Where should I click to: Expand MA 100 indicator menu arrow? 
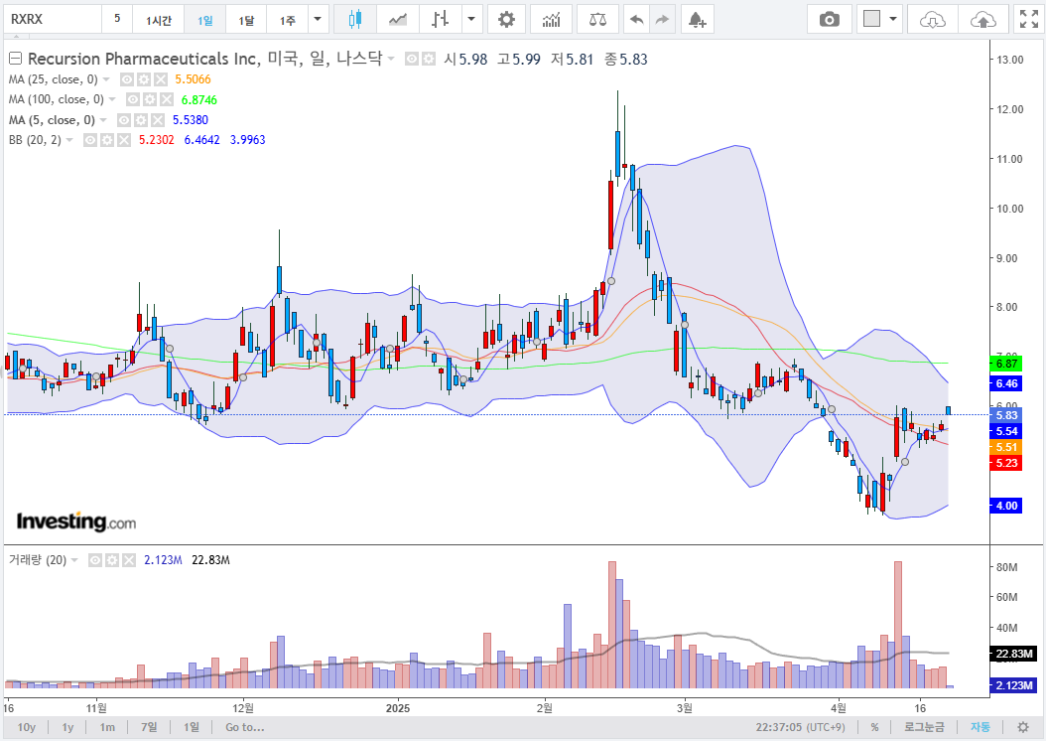pyautogui.click(x=112, y=99)
